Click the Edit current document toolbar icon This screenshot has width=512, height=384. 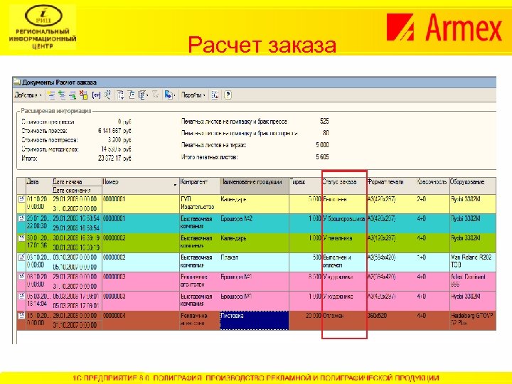tap(73, 95)
